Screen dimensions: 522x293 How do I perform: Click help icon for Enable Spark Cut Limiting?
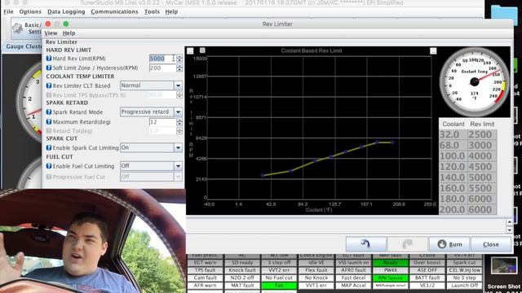tap(49, 147)
